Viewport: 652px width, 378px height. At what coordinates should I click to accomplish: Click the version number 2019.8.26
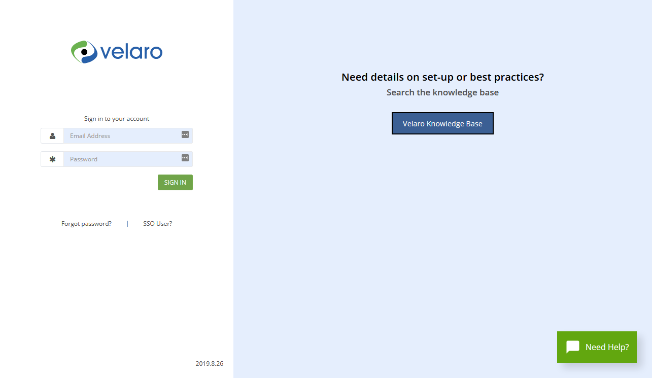[209, 364]
